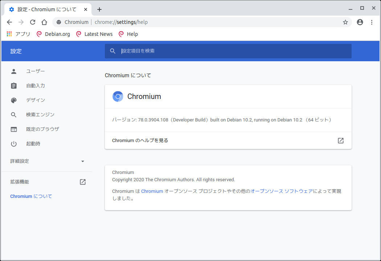
Task: Open the アプリ apps grid shortcut
Action: coord(19,34)
